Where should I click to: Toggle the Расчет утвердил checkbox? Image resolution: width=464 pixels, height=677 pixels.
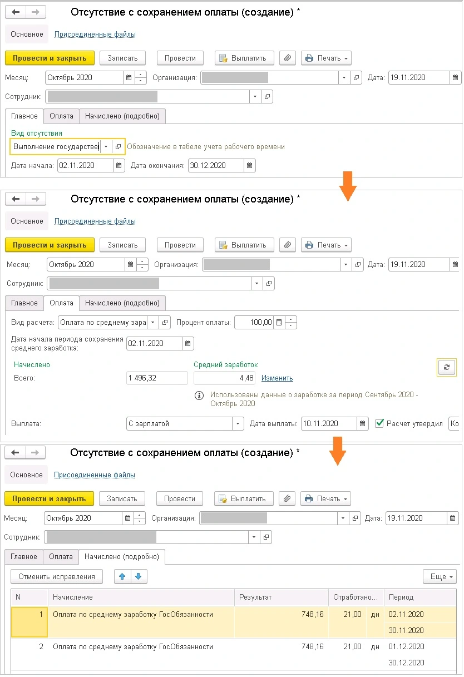(380, 424)
